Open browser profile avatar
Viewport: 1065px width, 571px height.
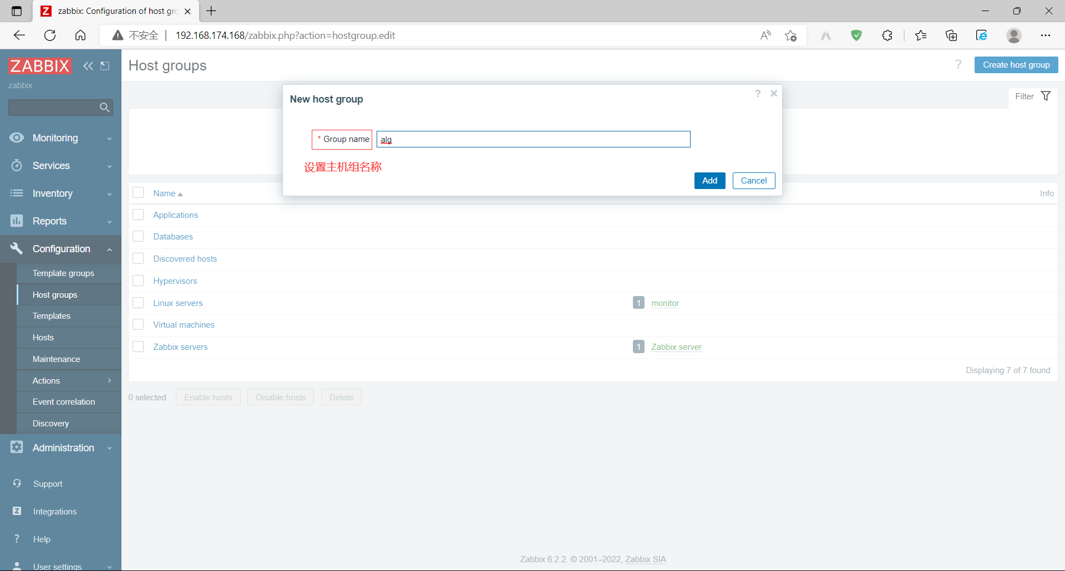[1014, 35]
